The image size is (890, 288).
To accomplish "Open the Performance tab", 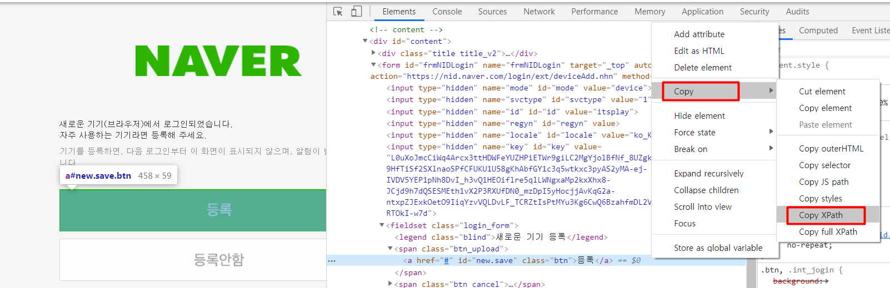I will (594, 12).
